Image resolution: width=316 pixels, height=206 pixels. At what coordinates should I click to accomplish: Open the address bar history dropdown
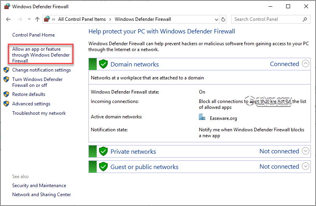tap(217, 19)
